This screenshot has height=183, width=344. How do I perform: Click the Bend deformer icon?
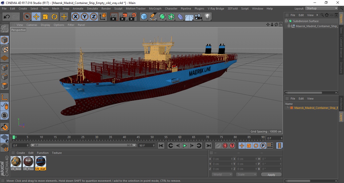pos(180,17)
